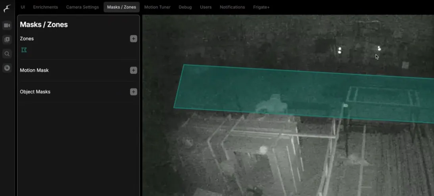The image size is (434, 196).
Task: Add a new zone with plus button
Action: pos(133,39)
